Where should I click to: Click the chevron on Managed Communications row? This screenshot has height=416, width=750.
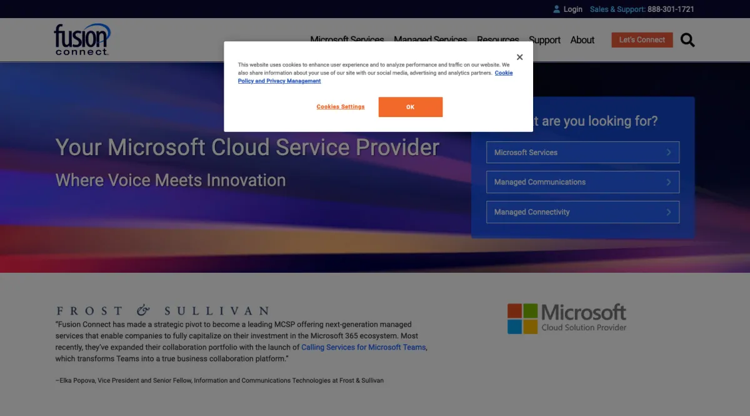coord(669,182)
